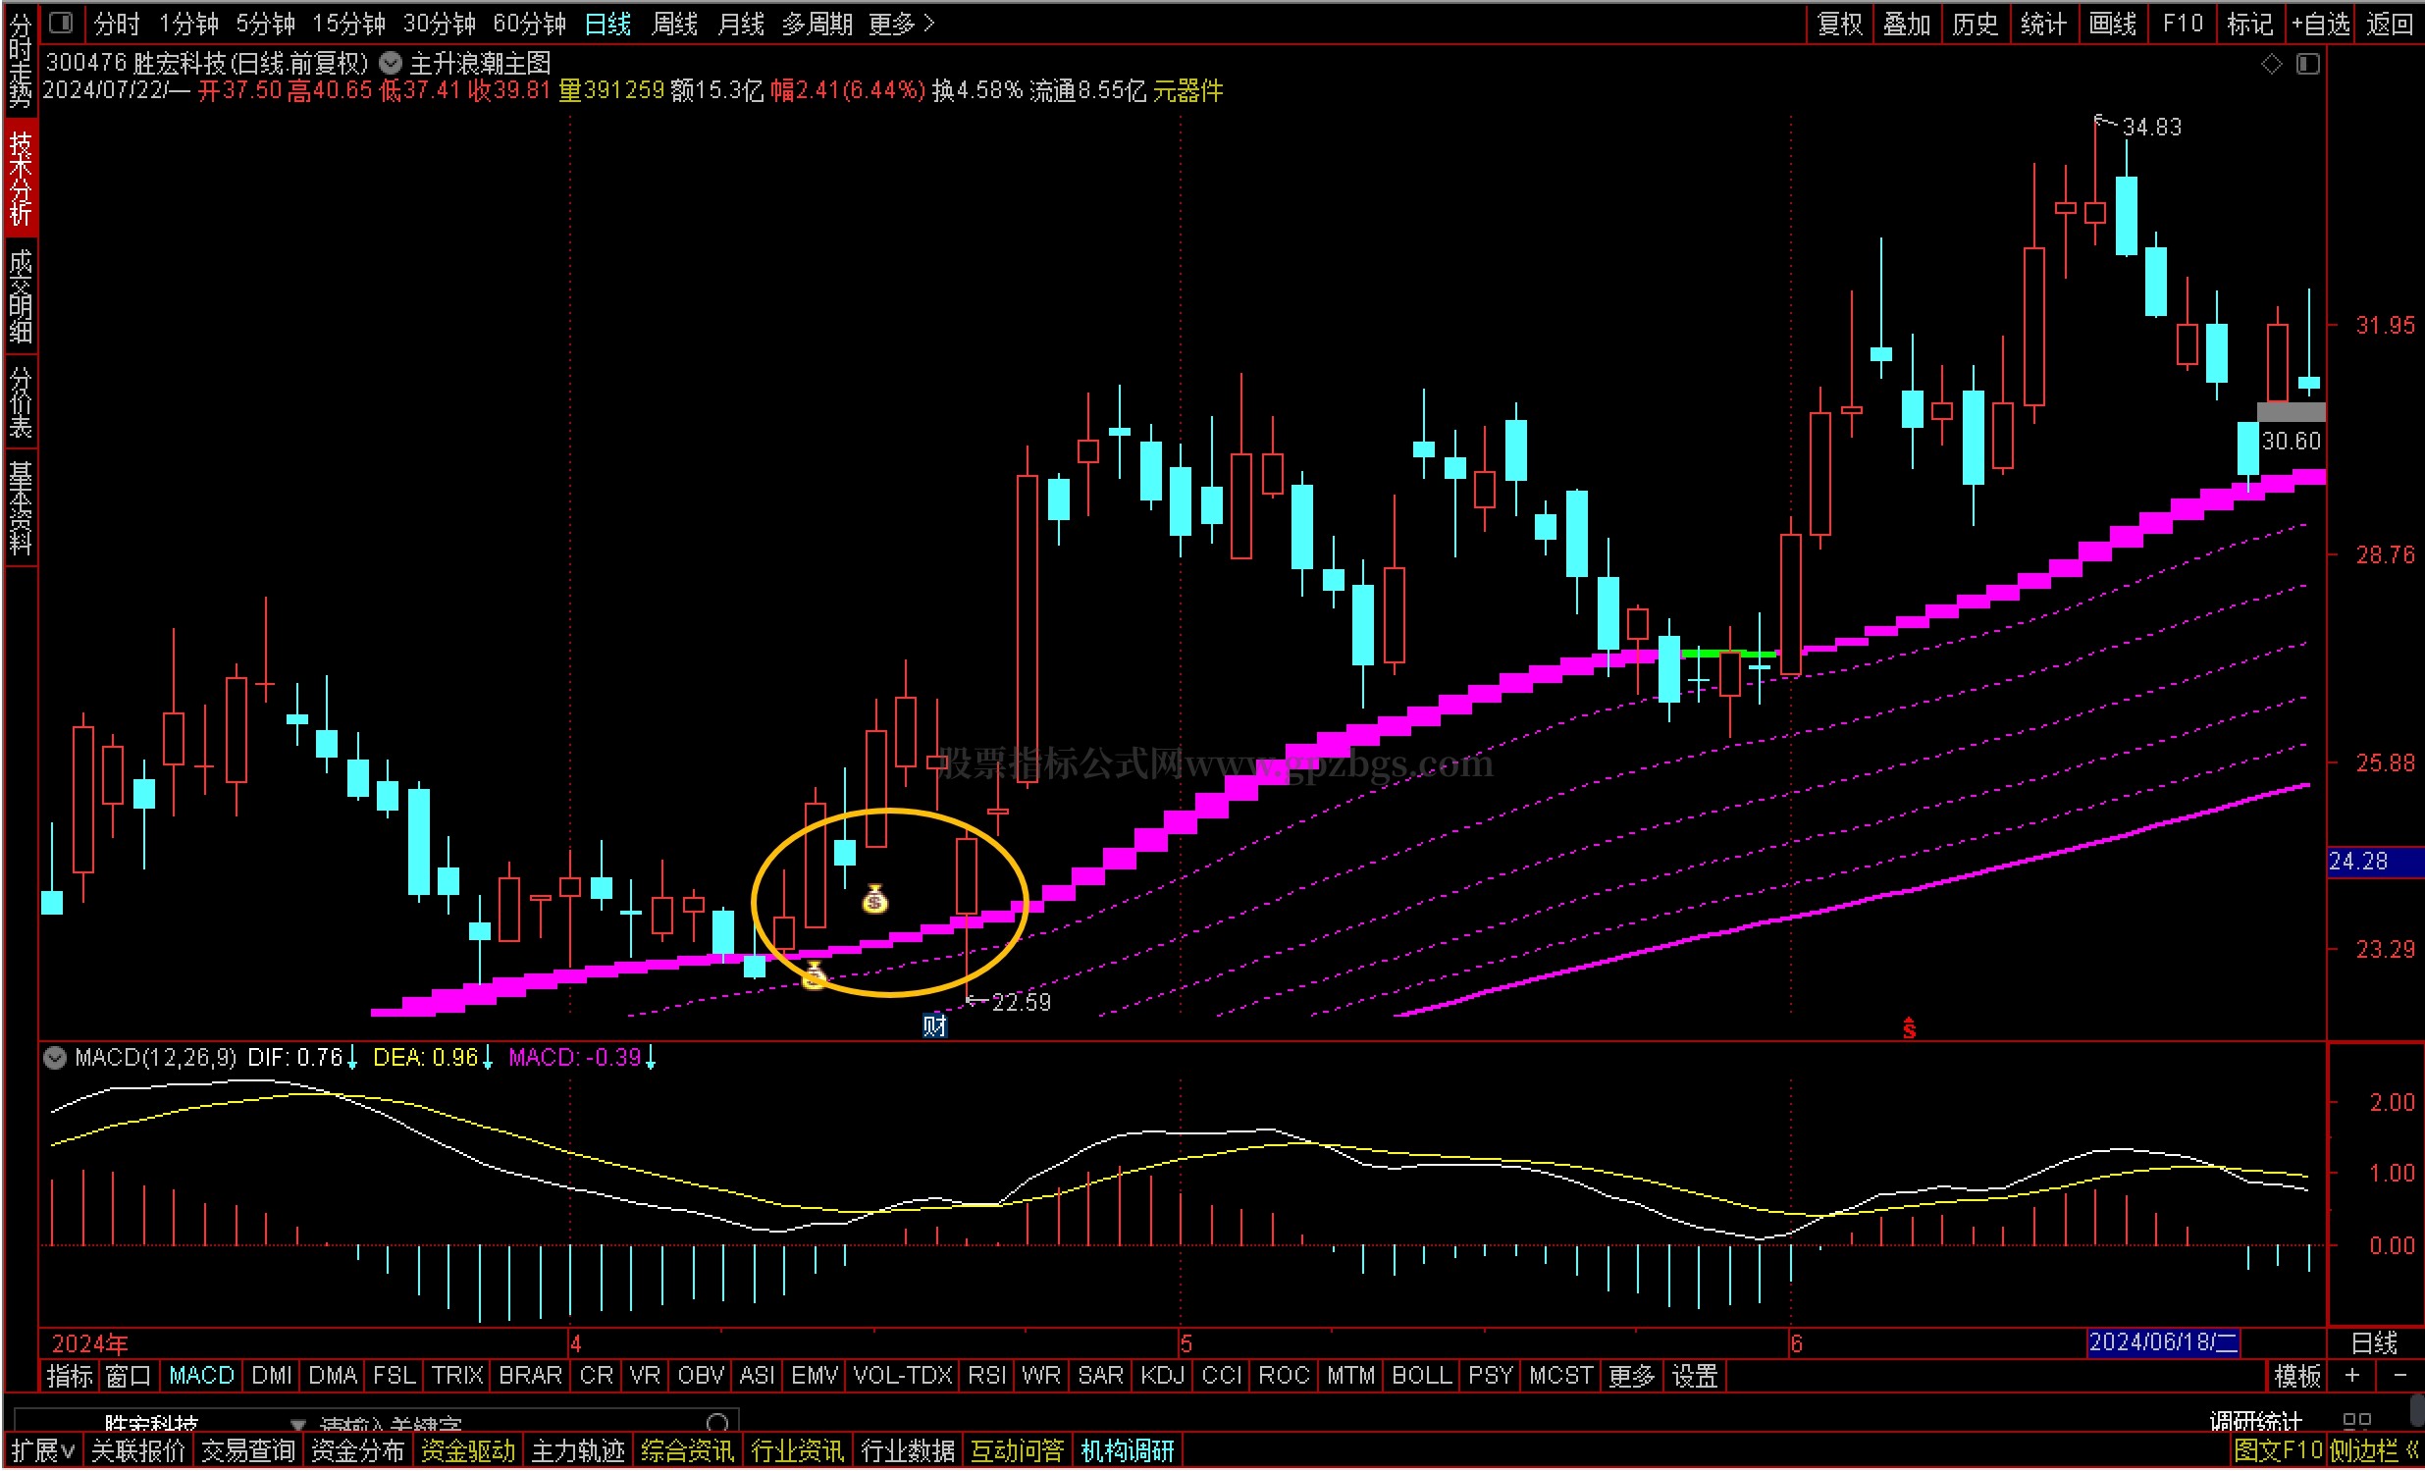Viewport: 2425px width, 1471px height.
Task: Click the 返回 back button
Action: pos(2390,23)
